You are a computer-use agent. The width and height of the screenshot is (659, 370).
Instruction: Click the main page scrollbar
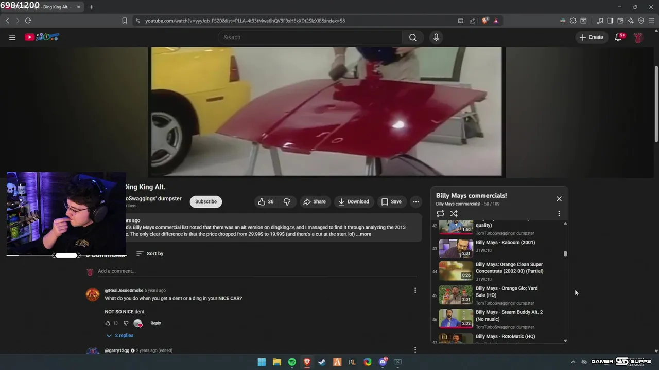coord(656,104)
